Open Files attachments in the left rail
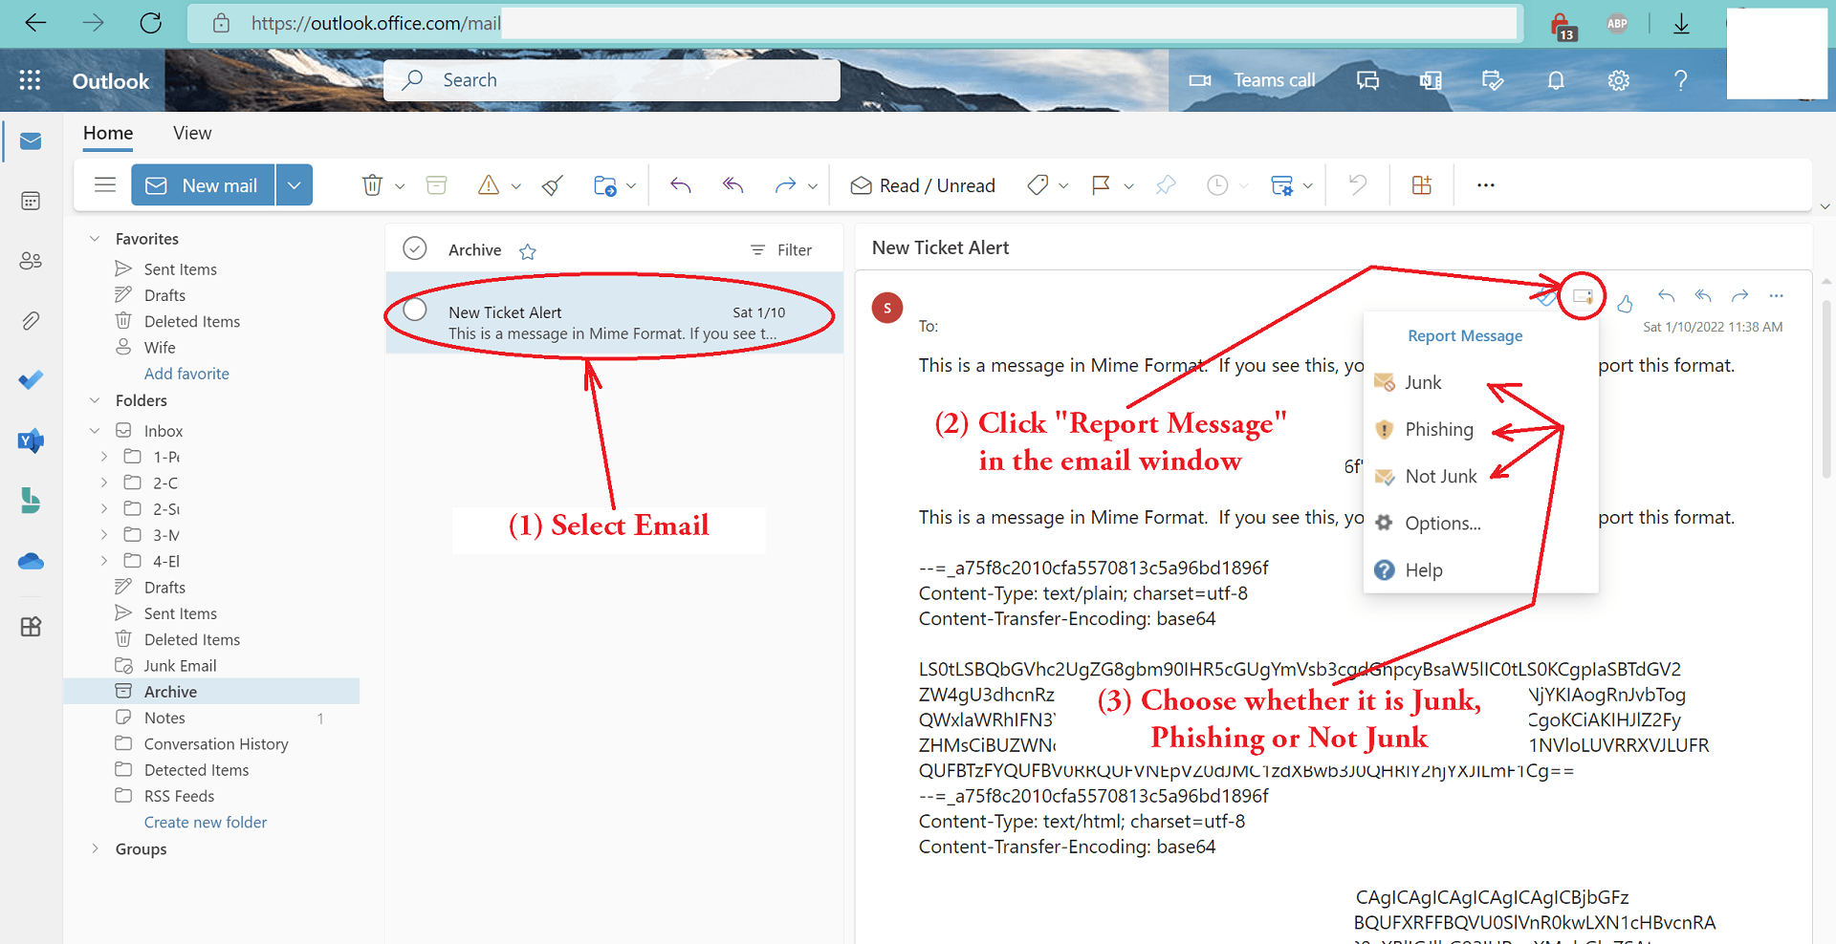Viewport: 1836px width, 944px height. click(x=31, y=320)
